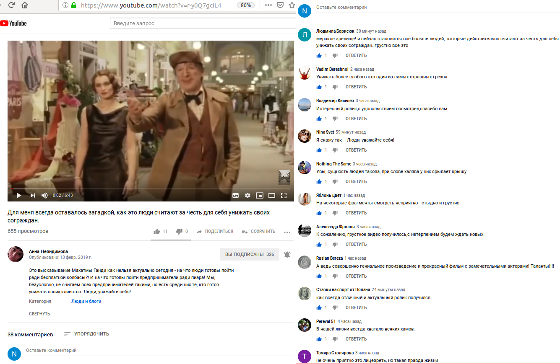Open the player settings gear icon

[247, 195]
